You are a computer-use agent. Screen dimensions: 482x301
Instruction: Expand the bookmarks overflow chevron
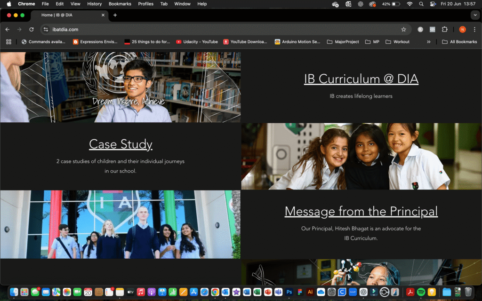[x=429, y=41]
